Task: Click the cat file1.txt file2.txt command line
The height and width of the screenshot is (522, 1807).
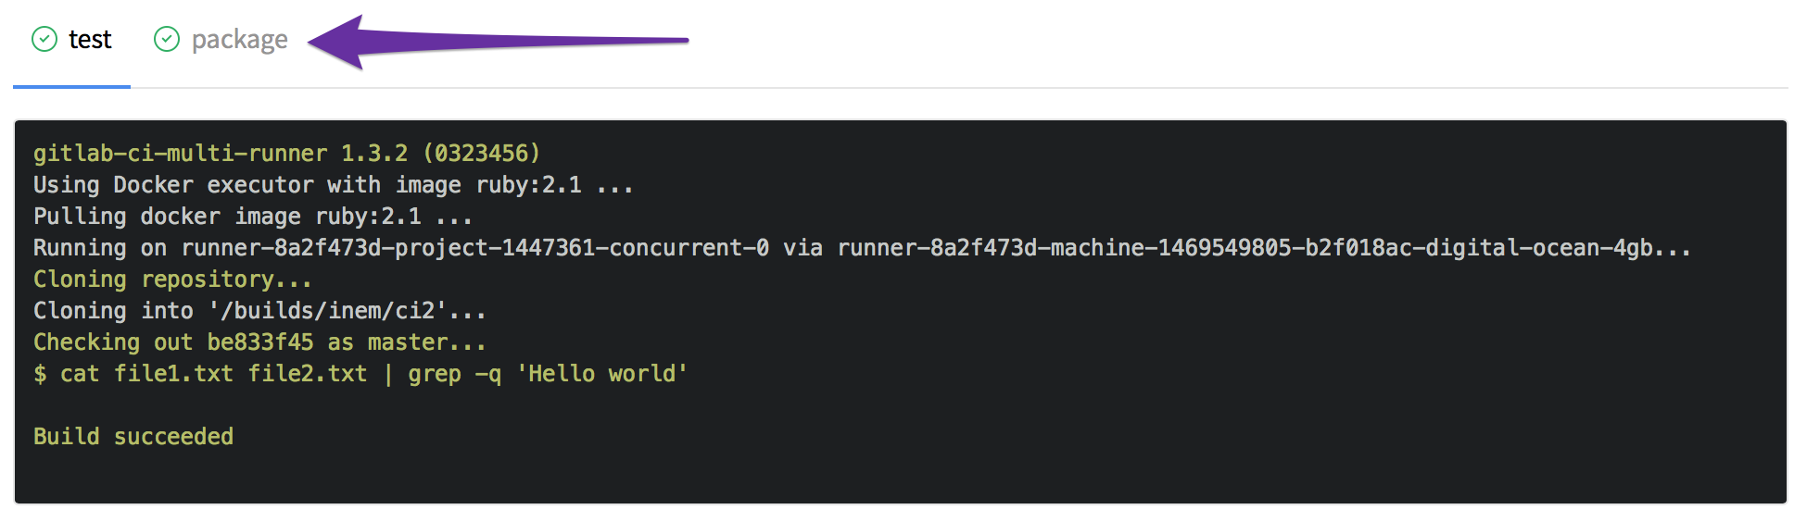Action: [x=360, y=373]
